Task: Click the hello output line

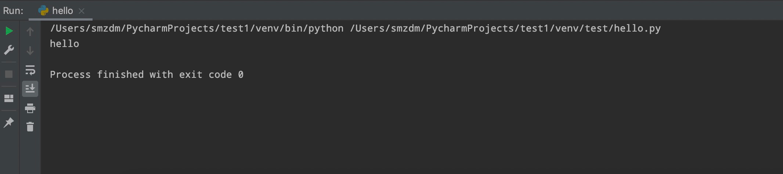Action: pos(65,44)
